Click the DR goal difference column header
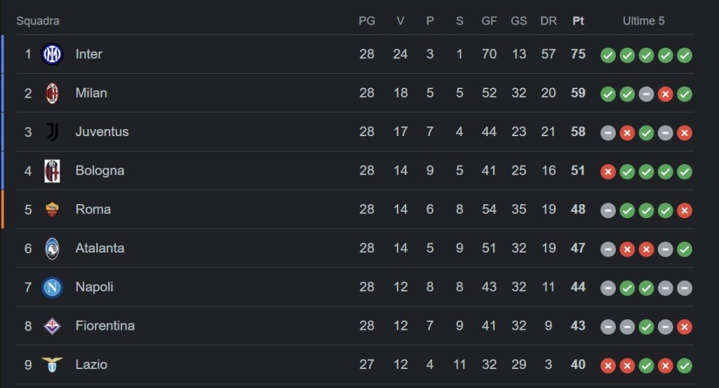719x388 pixels. click(548, 21)
